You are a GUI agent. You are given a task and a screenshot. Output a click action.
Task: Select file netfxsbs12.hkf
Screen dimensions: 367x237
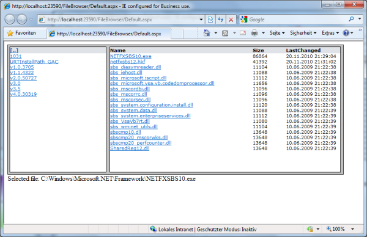coord(128,62)
